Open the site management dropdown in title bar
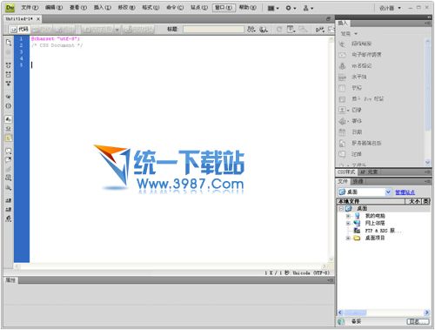Screen dimensions: 435x330 pos(308,8)
